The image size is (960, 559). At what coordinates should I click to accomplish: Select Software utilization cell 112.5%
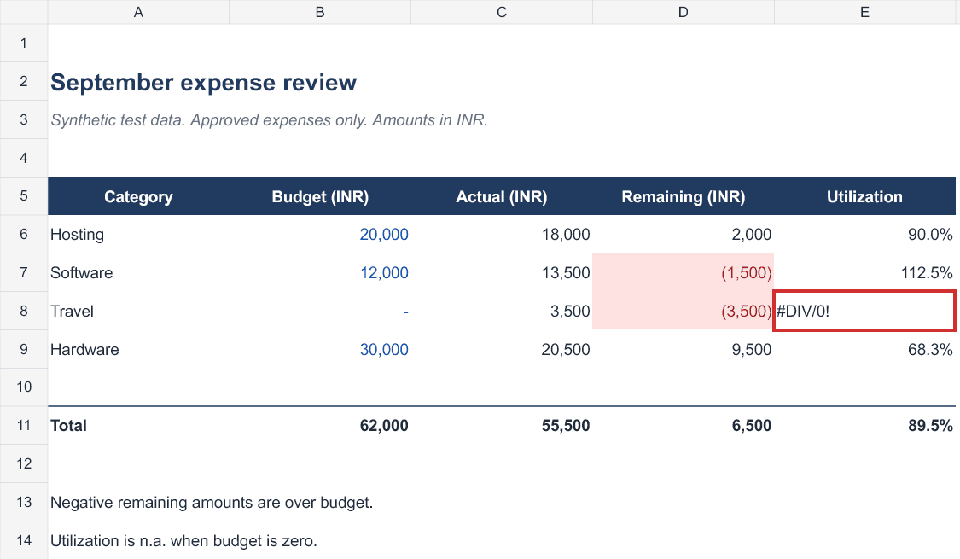pyautogui.click(x=864, y=272)
